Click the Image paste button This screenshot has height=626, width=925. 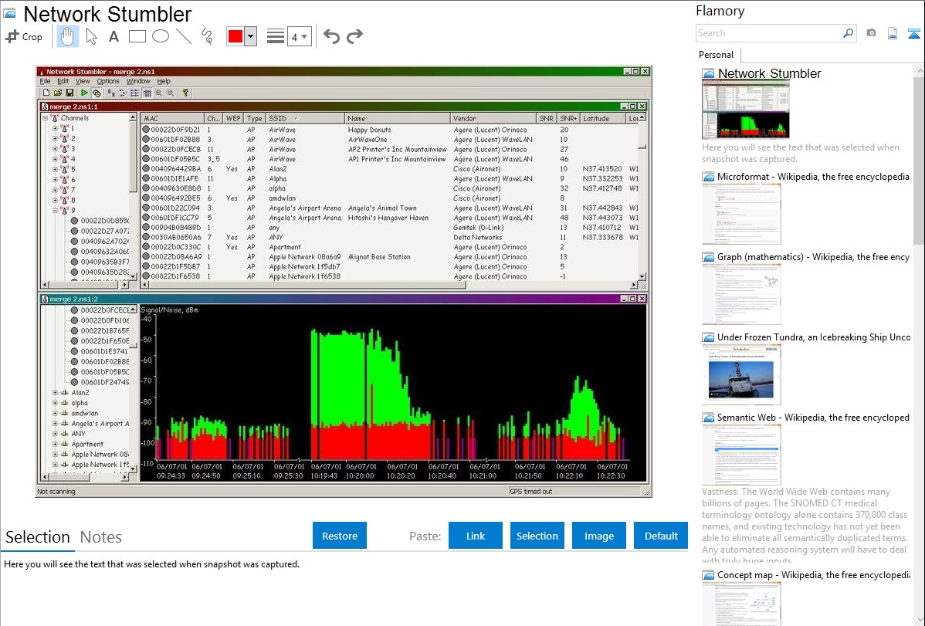click(599, 536)
